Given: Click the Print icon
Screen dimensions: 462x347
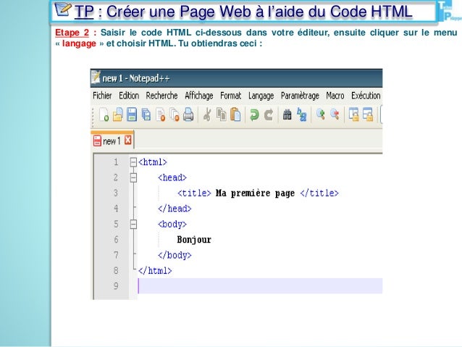Looking at the screenshot, I should 188,114.
